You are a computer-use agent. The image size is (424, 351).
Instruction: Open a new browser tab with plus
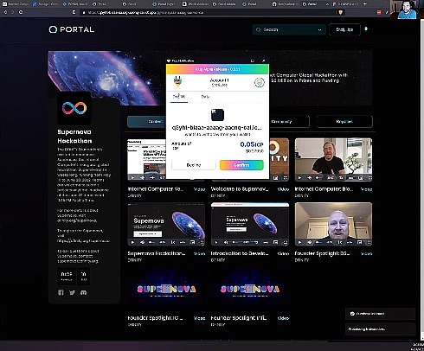tap(365, 4)
